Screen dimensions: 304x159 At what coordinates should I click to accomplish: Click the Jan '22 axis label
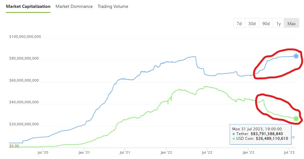coord(166,152)
